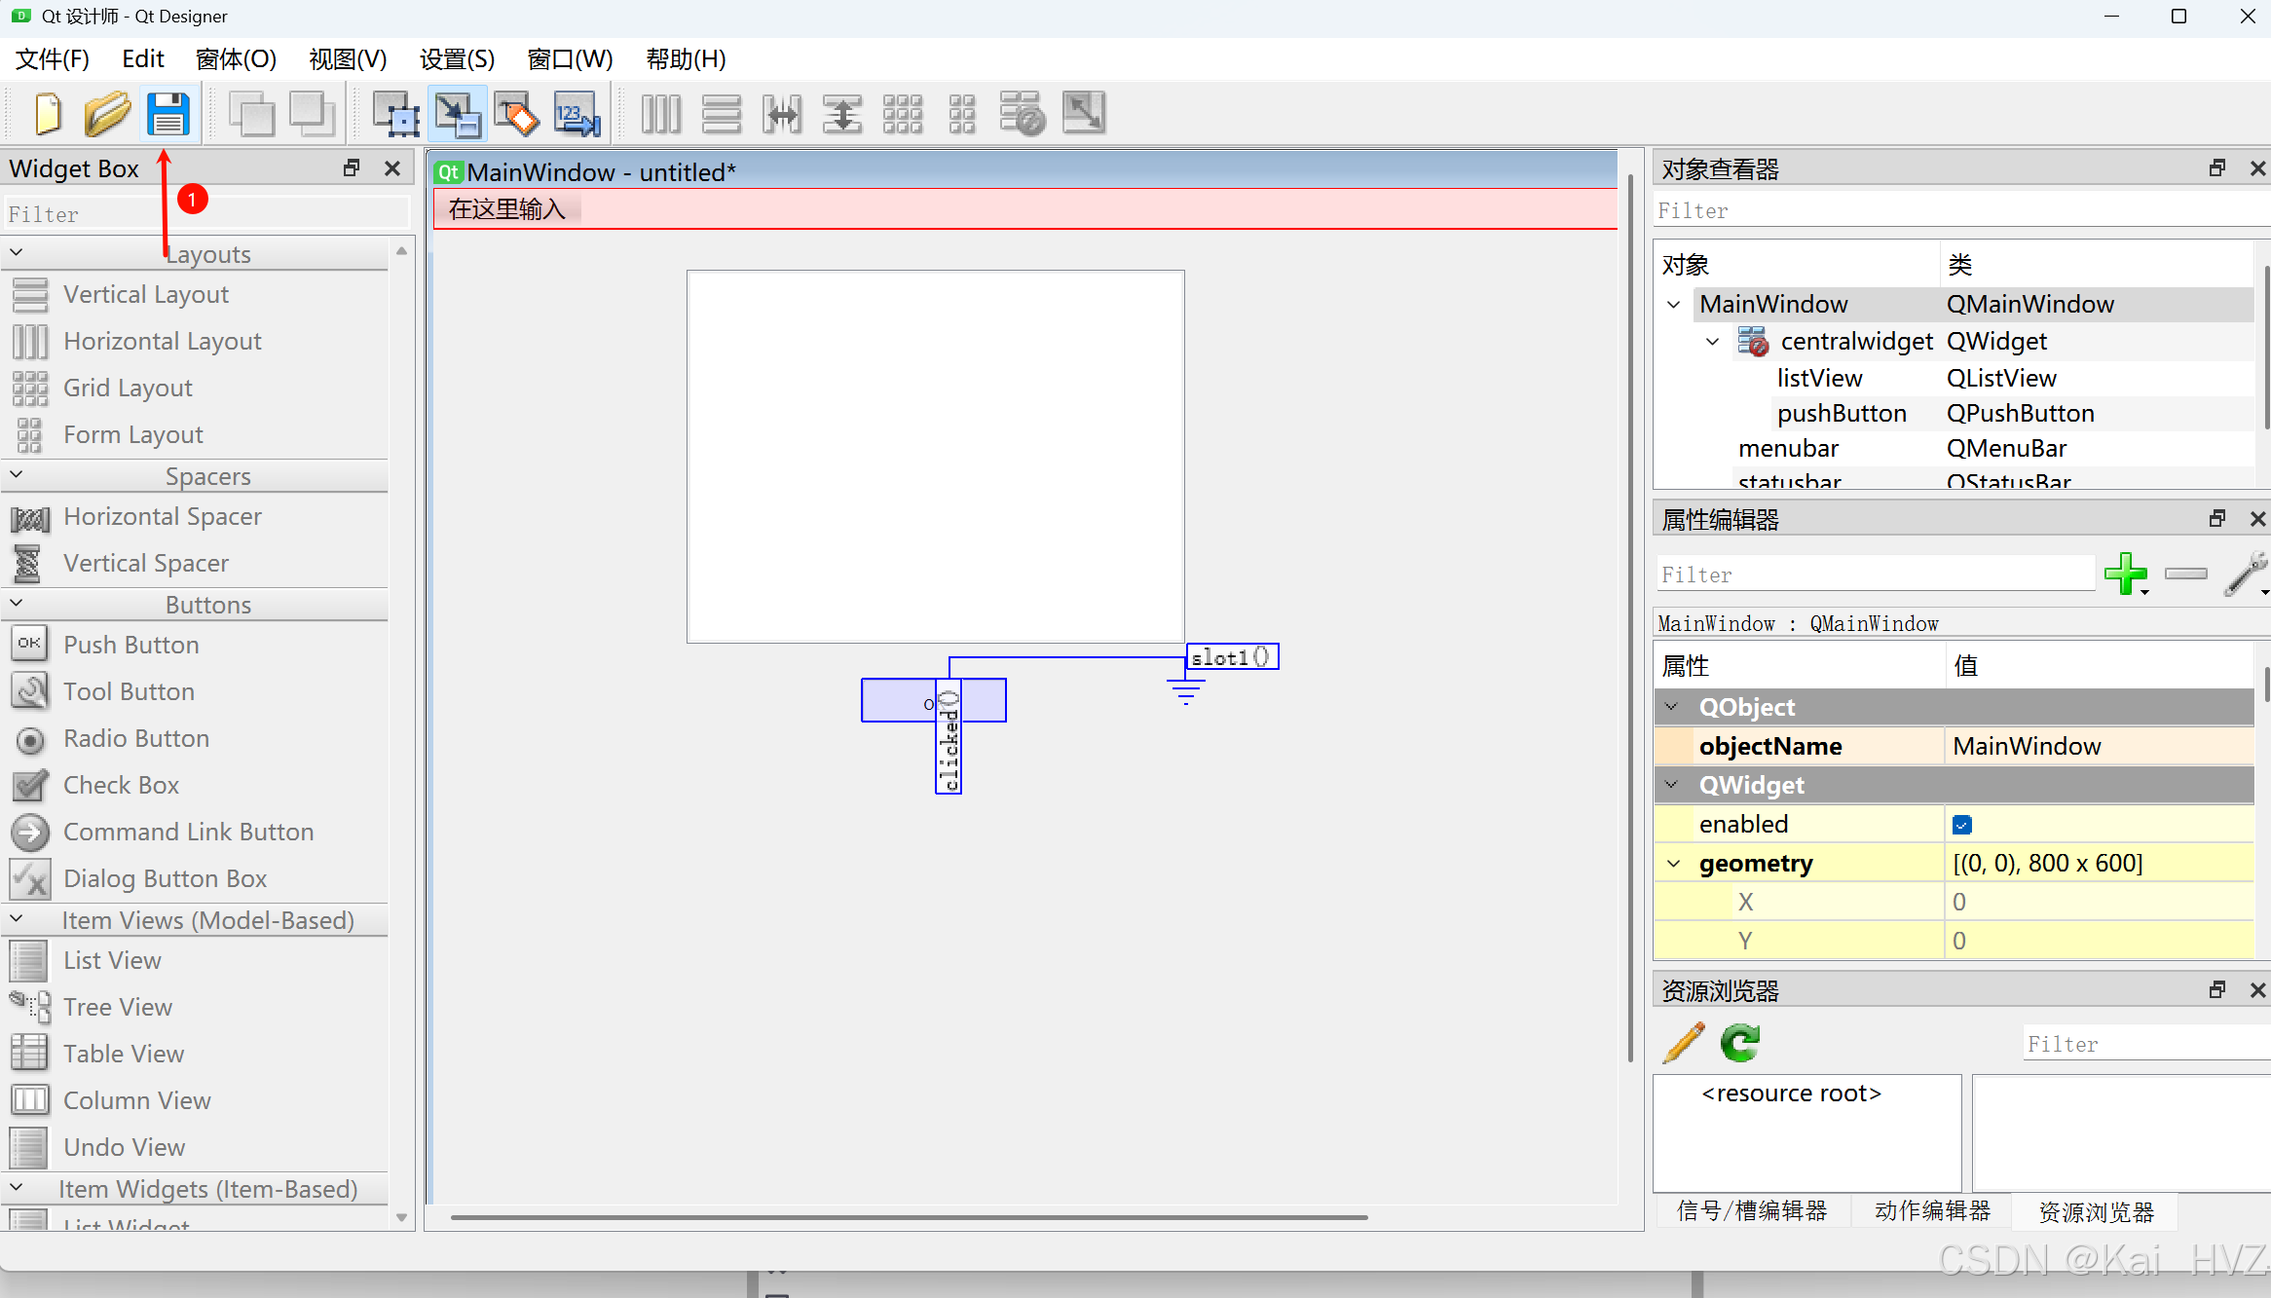Viewport: 2271px width, 1298px height.
Task: Switch to Edit Tab Order mode
Action: [x=577, y=114]
